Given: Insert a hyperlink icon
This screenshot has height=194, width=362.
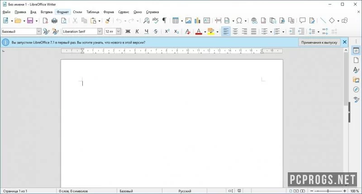Looking at the screenshot, I should point(254,20).
